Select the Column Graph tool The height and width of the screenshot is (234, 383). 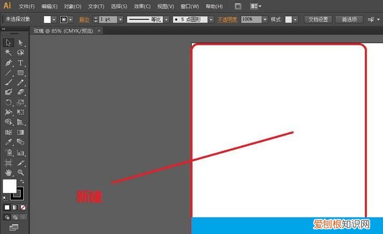pos(20,152)
